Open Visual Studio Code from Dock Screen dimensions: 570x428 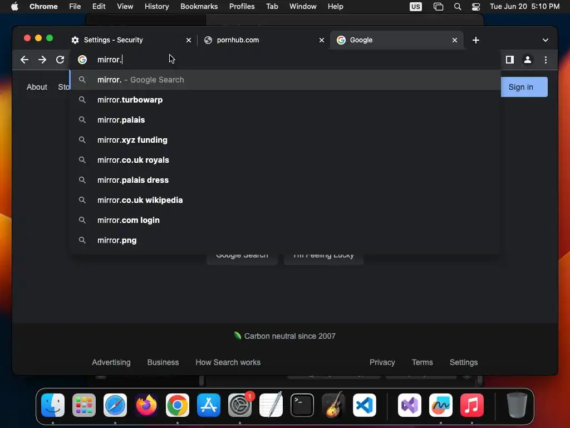point(365,405)
